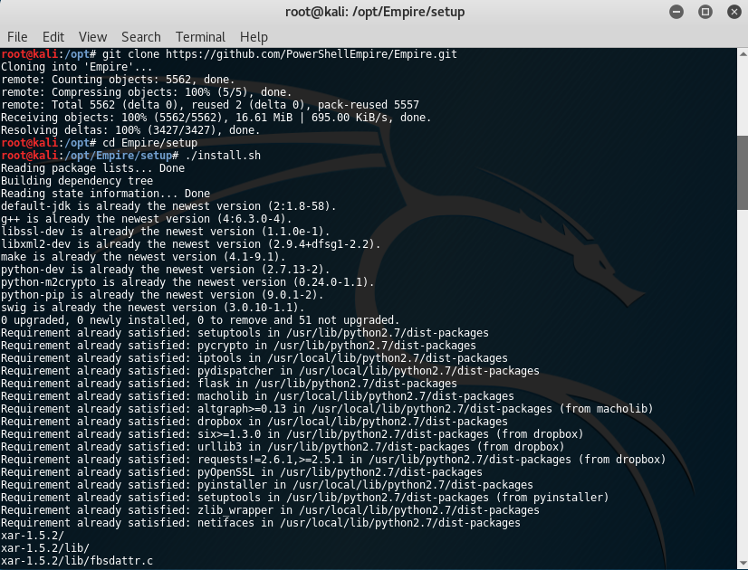This screenshot has width=748, height=570.
Task: Click the 'Cloning into 'Empire'...' line
Action: [77, 67]
